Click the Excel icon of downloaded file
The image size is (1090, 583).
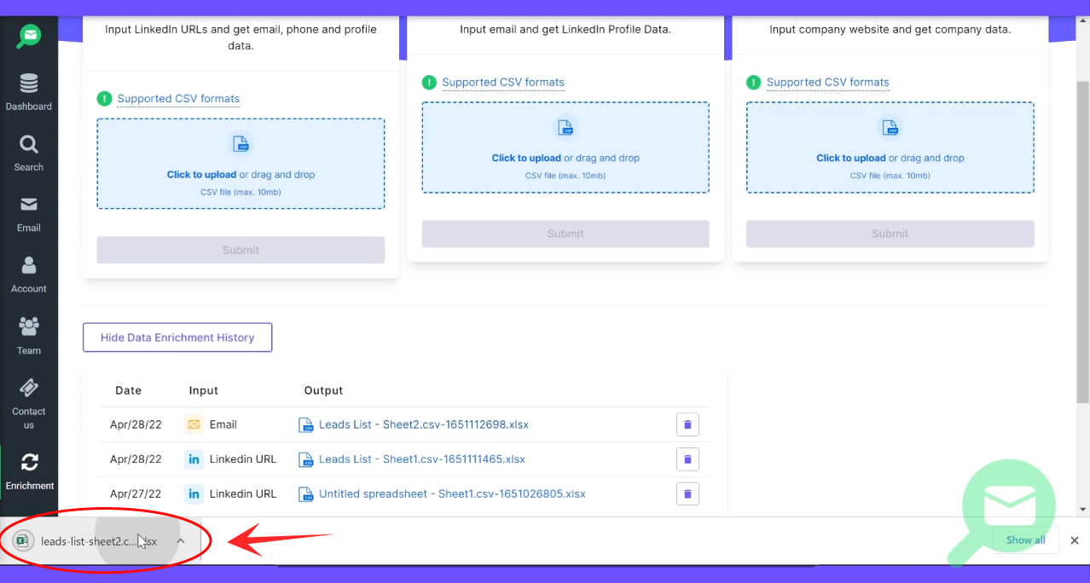click(x=23, y=540)
